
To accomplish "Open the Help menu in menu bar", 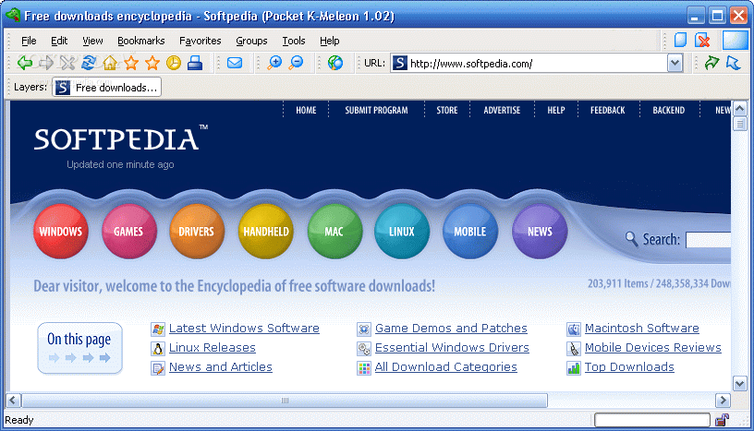I will point(329,41).
